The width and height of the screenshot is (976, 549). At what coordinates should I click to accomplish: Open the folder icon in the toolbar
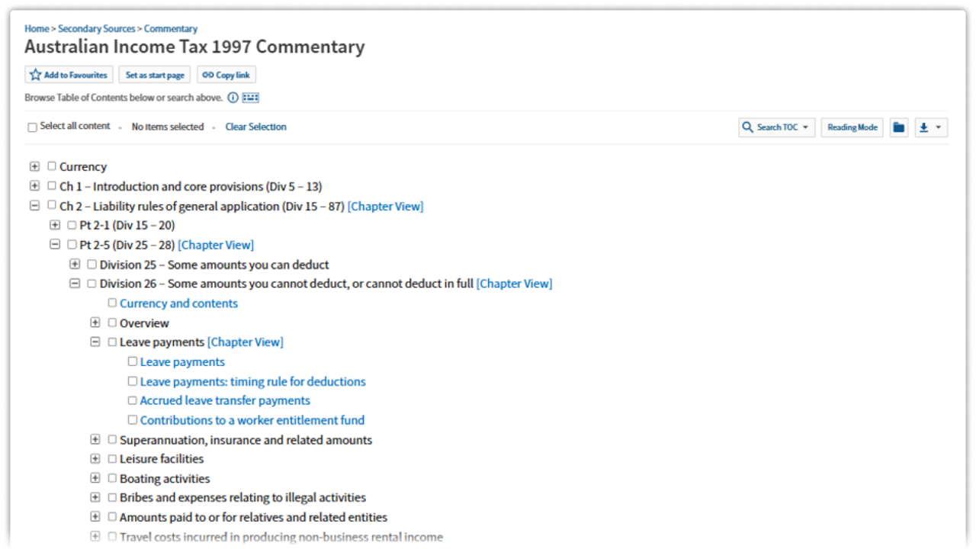pyautogui.click(x=899, y=127)
